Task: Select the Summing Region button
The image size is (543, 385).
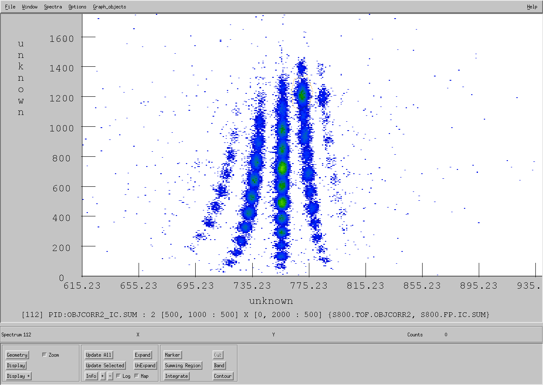Action: (183, 366)
